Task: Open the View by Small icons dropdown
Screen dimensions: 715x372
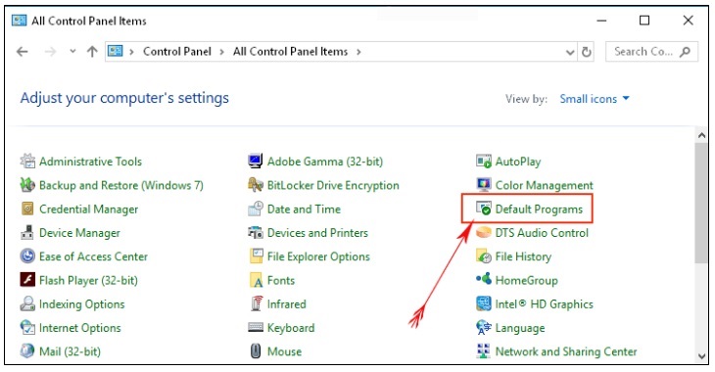Action: tap(595, 99)
